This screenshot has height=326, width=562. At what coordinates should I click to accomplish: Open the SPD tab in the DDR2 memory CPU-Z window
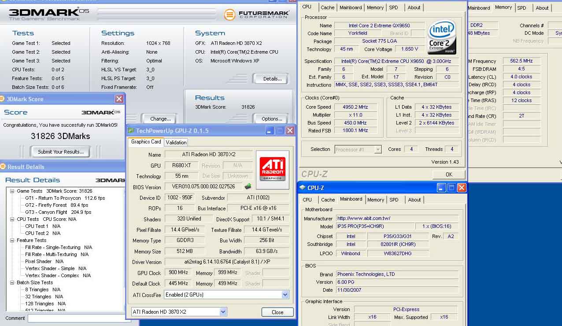521,8
